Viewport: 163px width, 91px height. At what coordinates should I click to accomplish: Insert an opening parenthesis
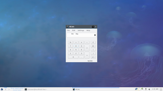(93, 50)
